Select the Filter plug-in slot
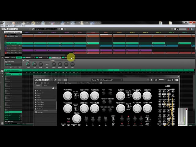This screenshot has width=196, height=147. coord(42,58)
